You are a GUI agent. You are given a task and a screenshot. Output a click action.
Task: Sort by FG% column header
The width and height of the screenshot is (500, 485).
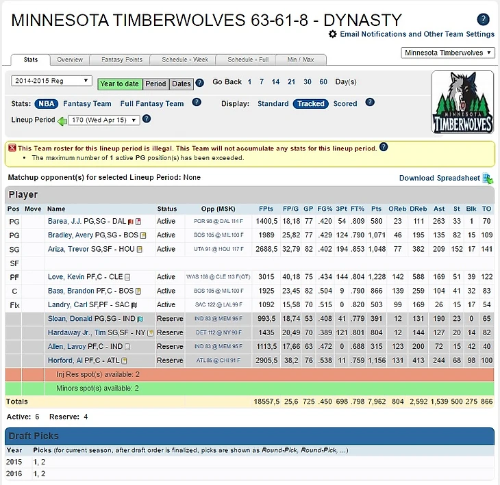(325, 209)
